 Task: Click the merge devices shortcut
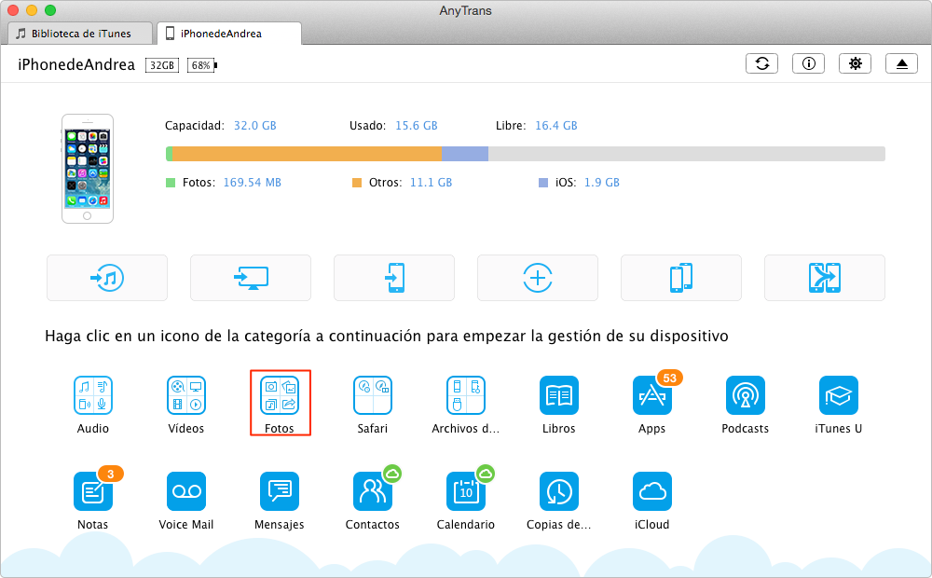pos(825,278)
